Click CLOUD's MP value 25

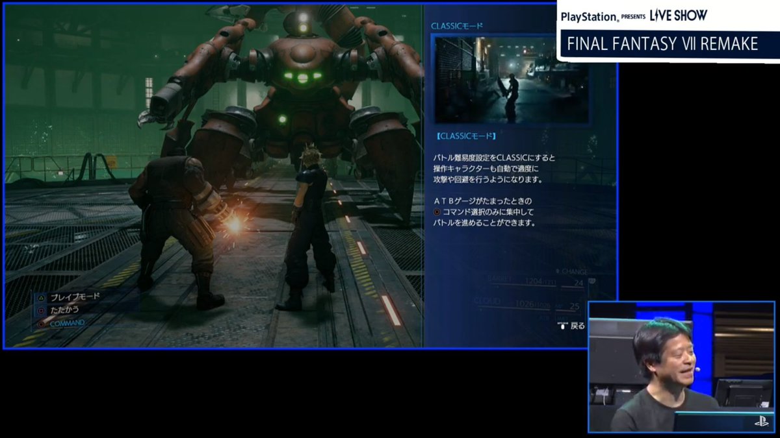click(x=574, y=306)
